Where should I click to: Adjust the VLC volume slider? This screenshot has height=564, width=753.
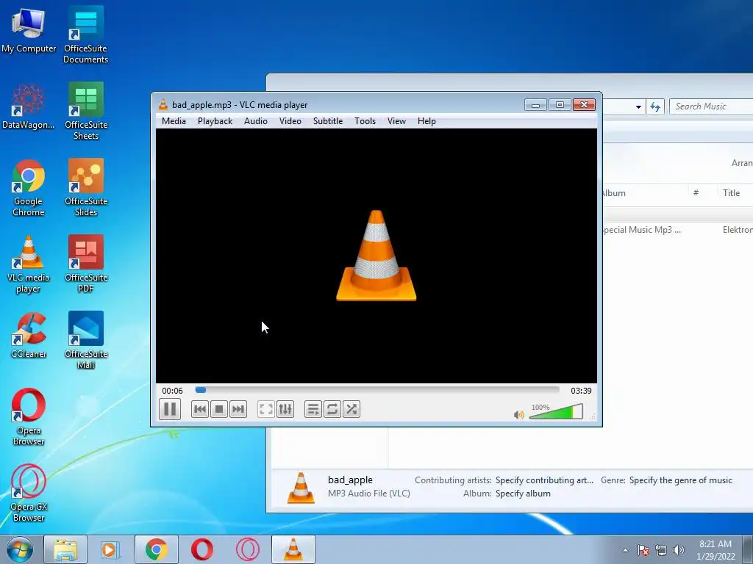[556, 412]
